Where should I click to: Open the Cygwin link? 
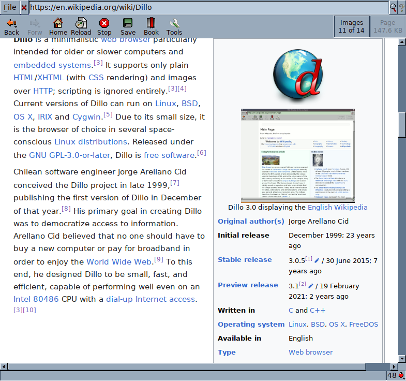86,117
